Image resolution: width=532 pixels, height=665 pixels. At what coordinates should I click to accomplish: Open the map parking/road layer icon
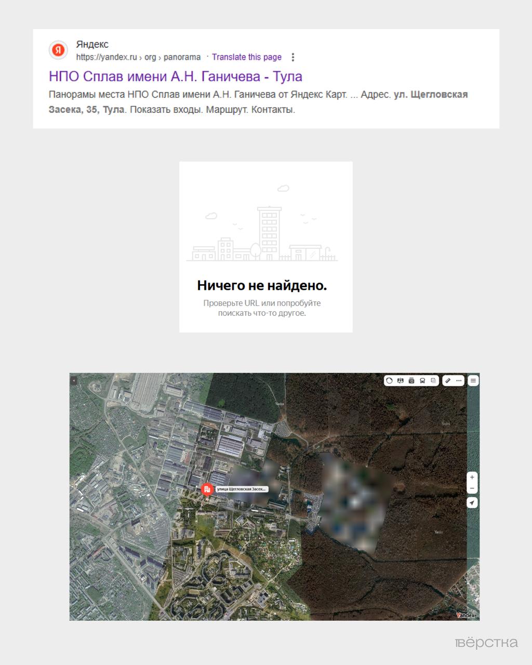(401, 381)
